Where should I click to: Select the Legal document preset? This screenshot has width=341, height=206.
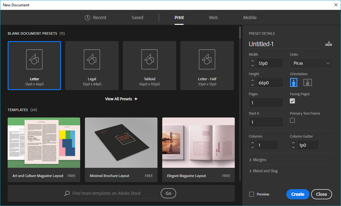92,66
